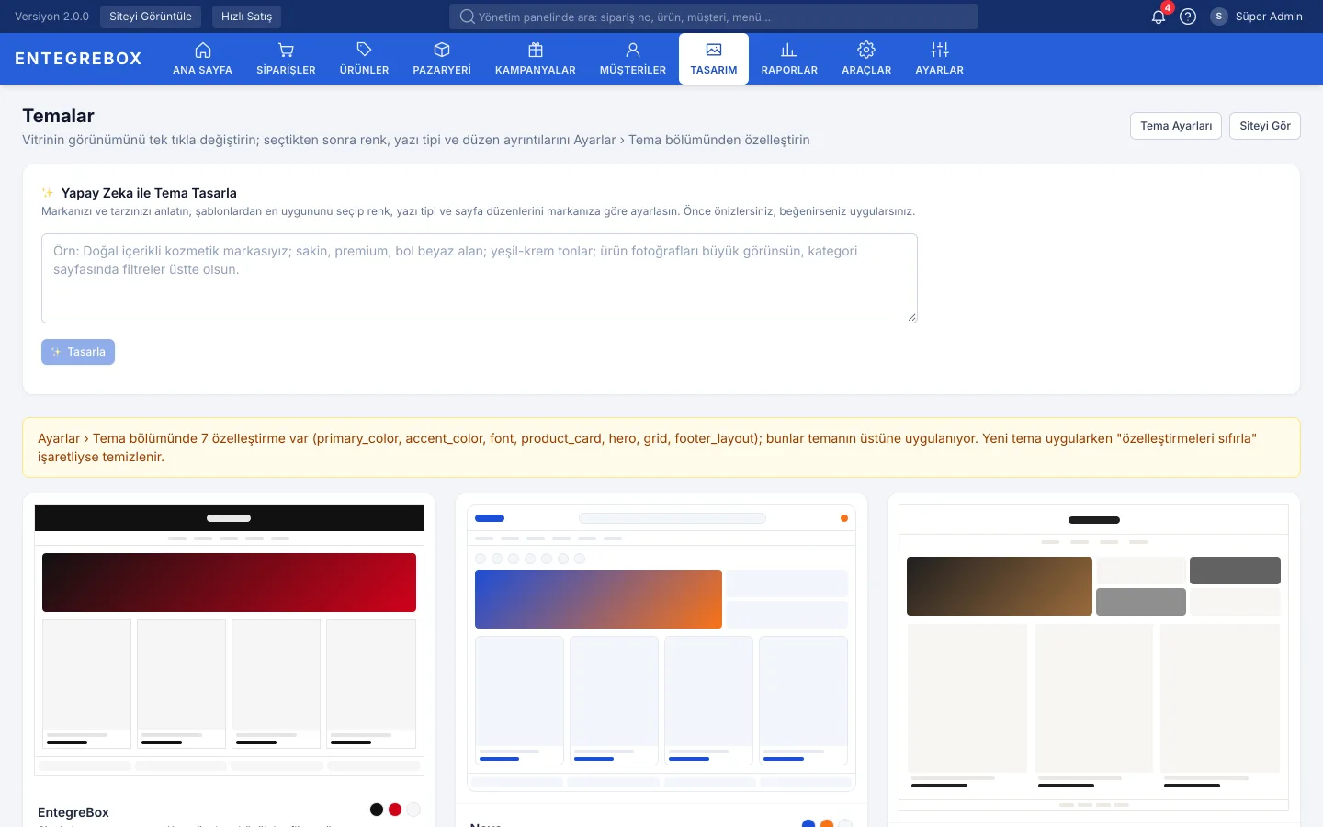Select the brown banner theme preview

[x=1093, y=658]
